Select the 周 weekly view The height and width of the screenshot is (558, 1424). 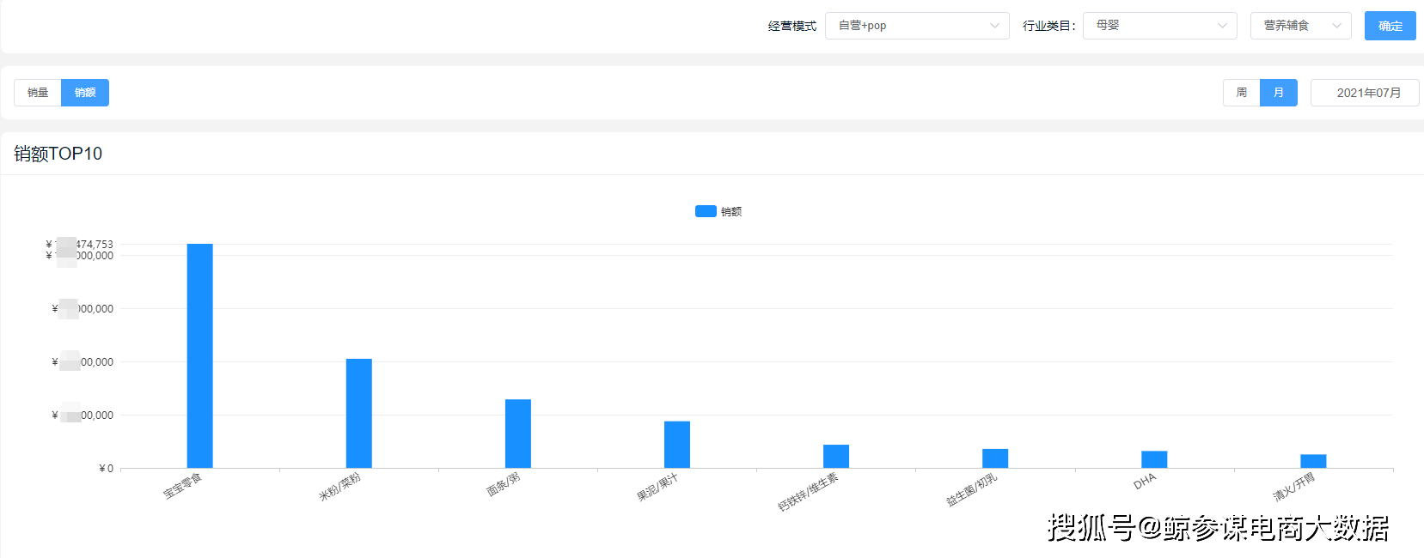tap(1241, 93)
